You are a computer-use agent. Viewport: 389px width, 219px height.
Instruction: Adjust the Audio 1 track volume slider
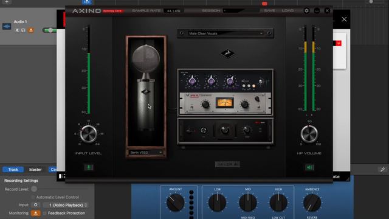click(50, 30)
